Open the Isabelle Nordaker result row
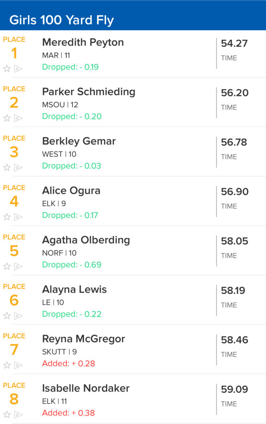This screenshot has height=424, width=266. coord(133,400)
